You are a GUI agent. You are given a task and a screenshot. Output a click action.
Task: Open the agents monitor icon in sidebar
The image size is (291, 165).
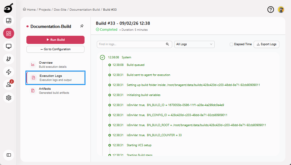8,46
